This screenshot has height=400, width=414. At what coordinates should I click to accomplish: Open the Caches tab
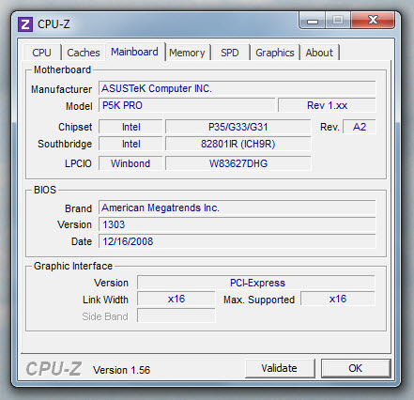click(x=84, y=53)
